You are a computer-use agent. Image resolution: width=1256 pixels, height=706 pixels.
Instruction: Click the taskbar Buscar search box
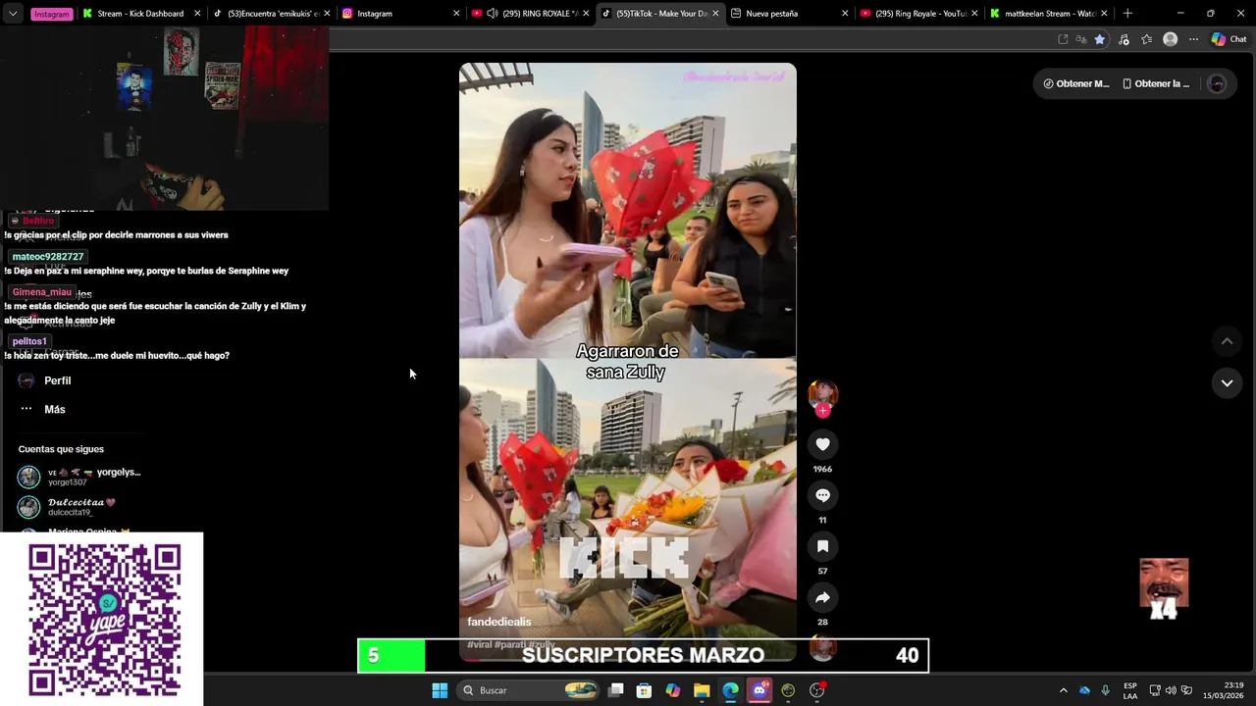[x=530, y=690]
